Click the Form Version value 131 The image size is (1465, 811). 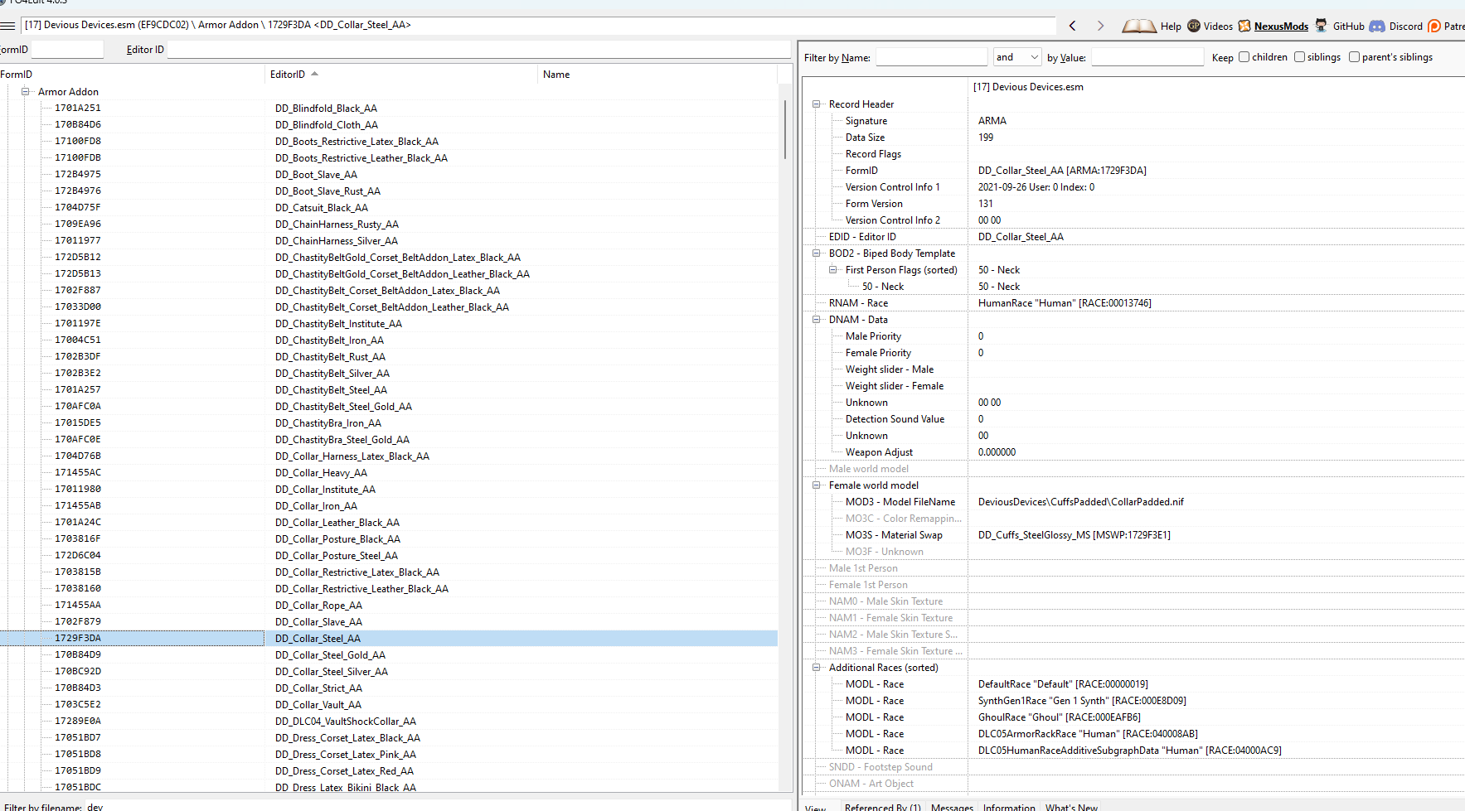985,204
